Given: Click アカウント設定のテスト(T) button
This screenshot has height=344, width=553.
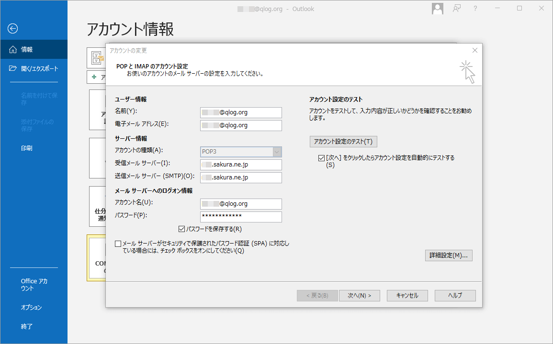Looking at the screenshot, I should pos(343,141).
